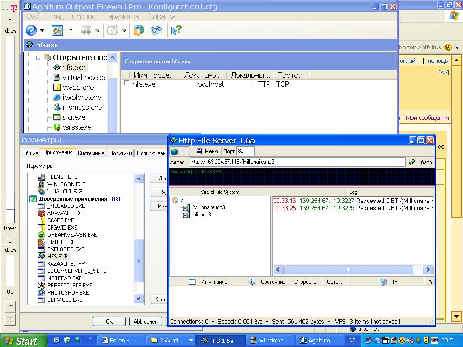Click the blue help question mark in Outpost toolbar
The width and height of the screenshot is (463, 347).
coord(31,30)
